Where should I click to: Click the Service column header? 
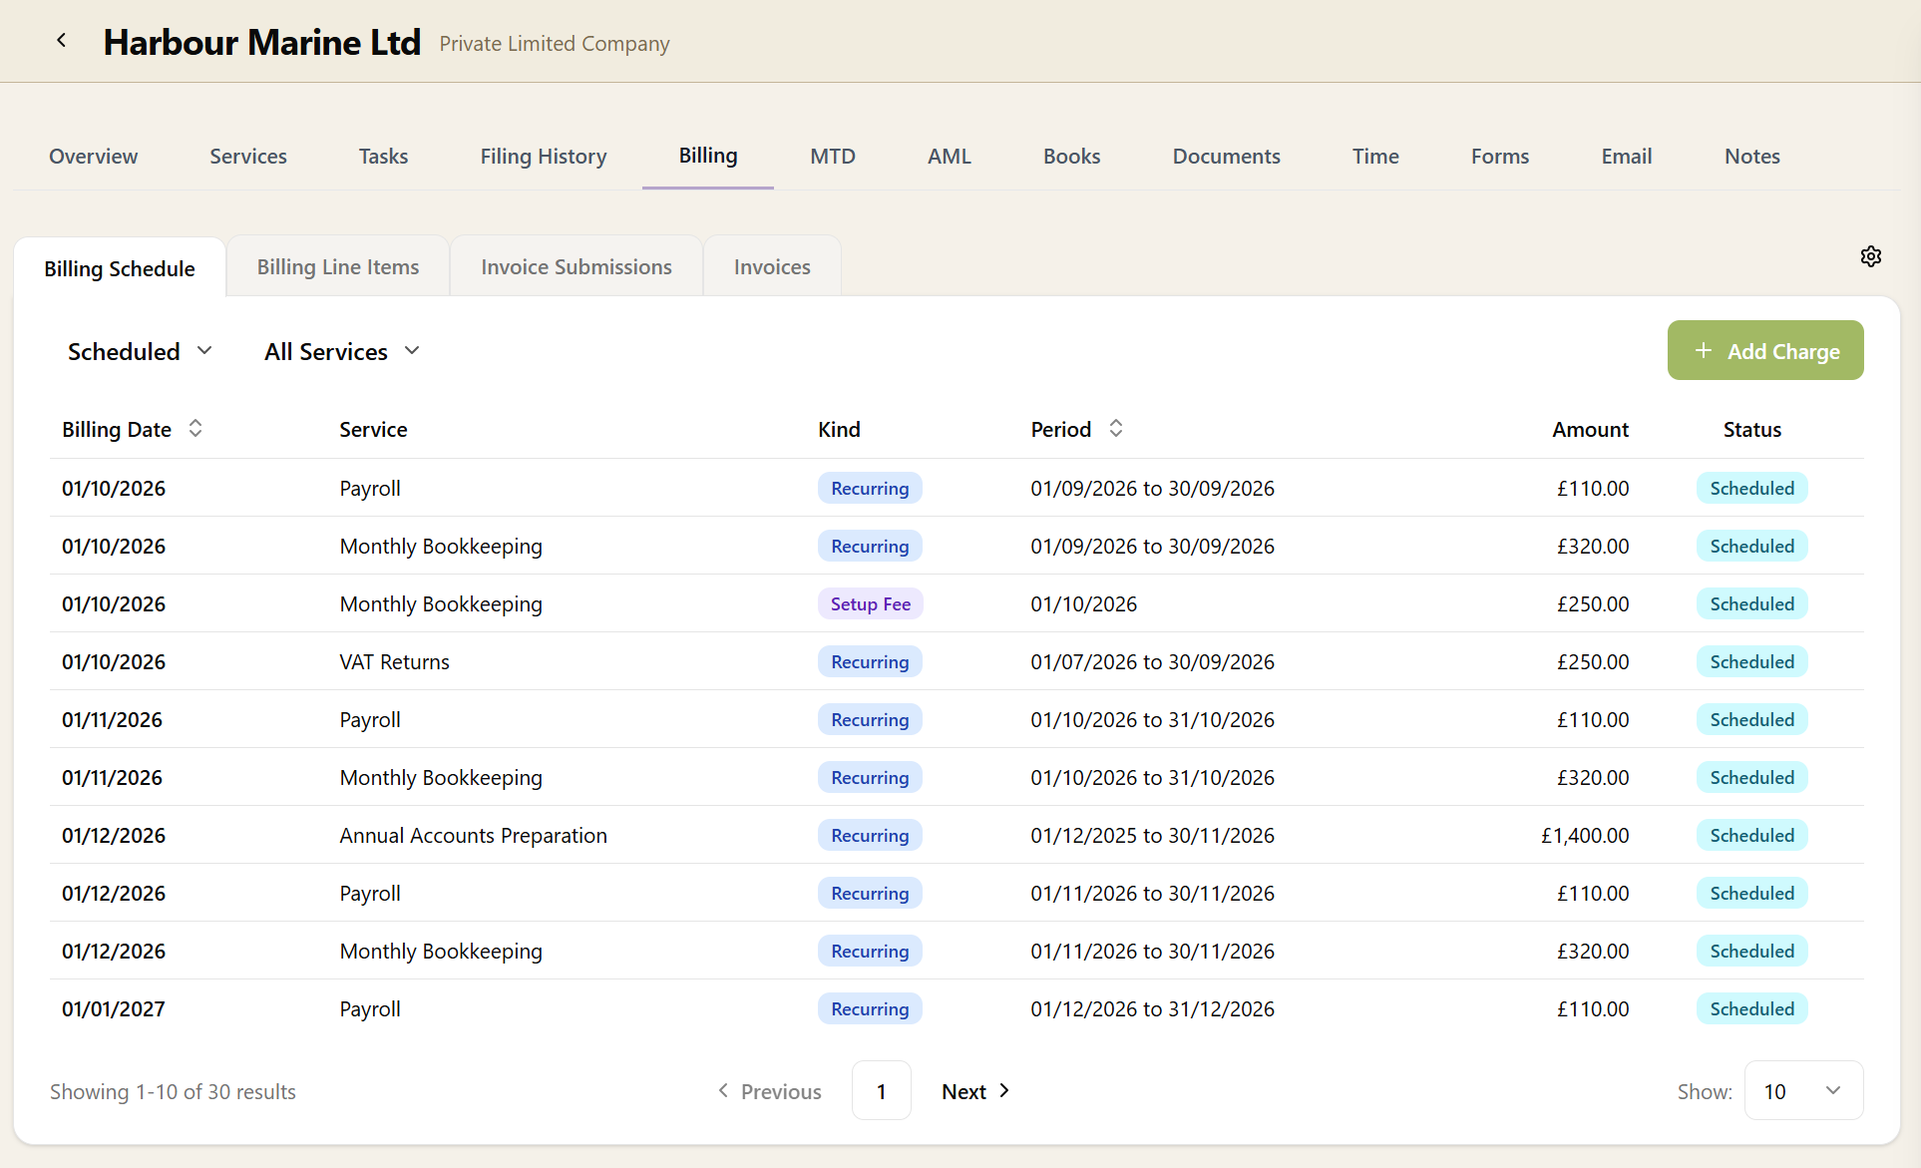pos(373,430)
